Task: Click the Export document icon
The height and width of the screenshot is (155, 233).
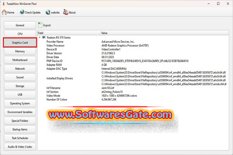Action: point(40,25)
